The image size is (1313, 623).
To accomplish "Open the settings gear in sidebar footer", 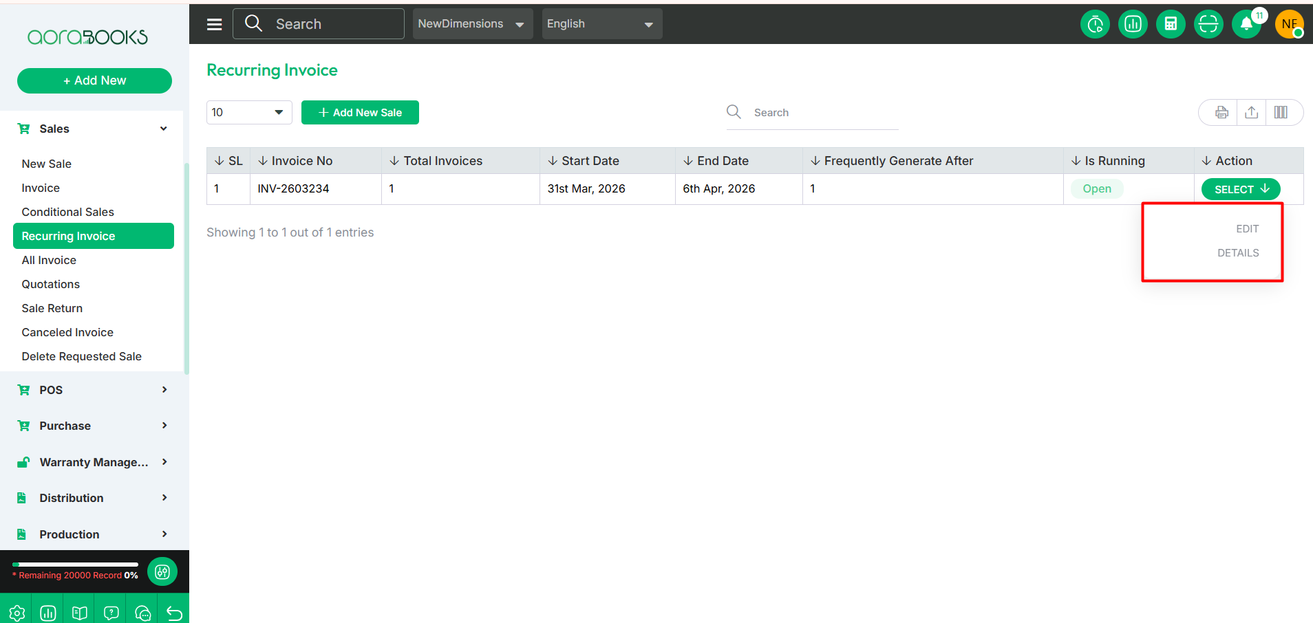I will click(x=17, y=613).
